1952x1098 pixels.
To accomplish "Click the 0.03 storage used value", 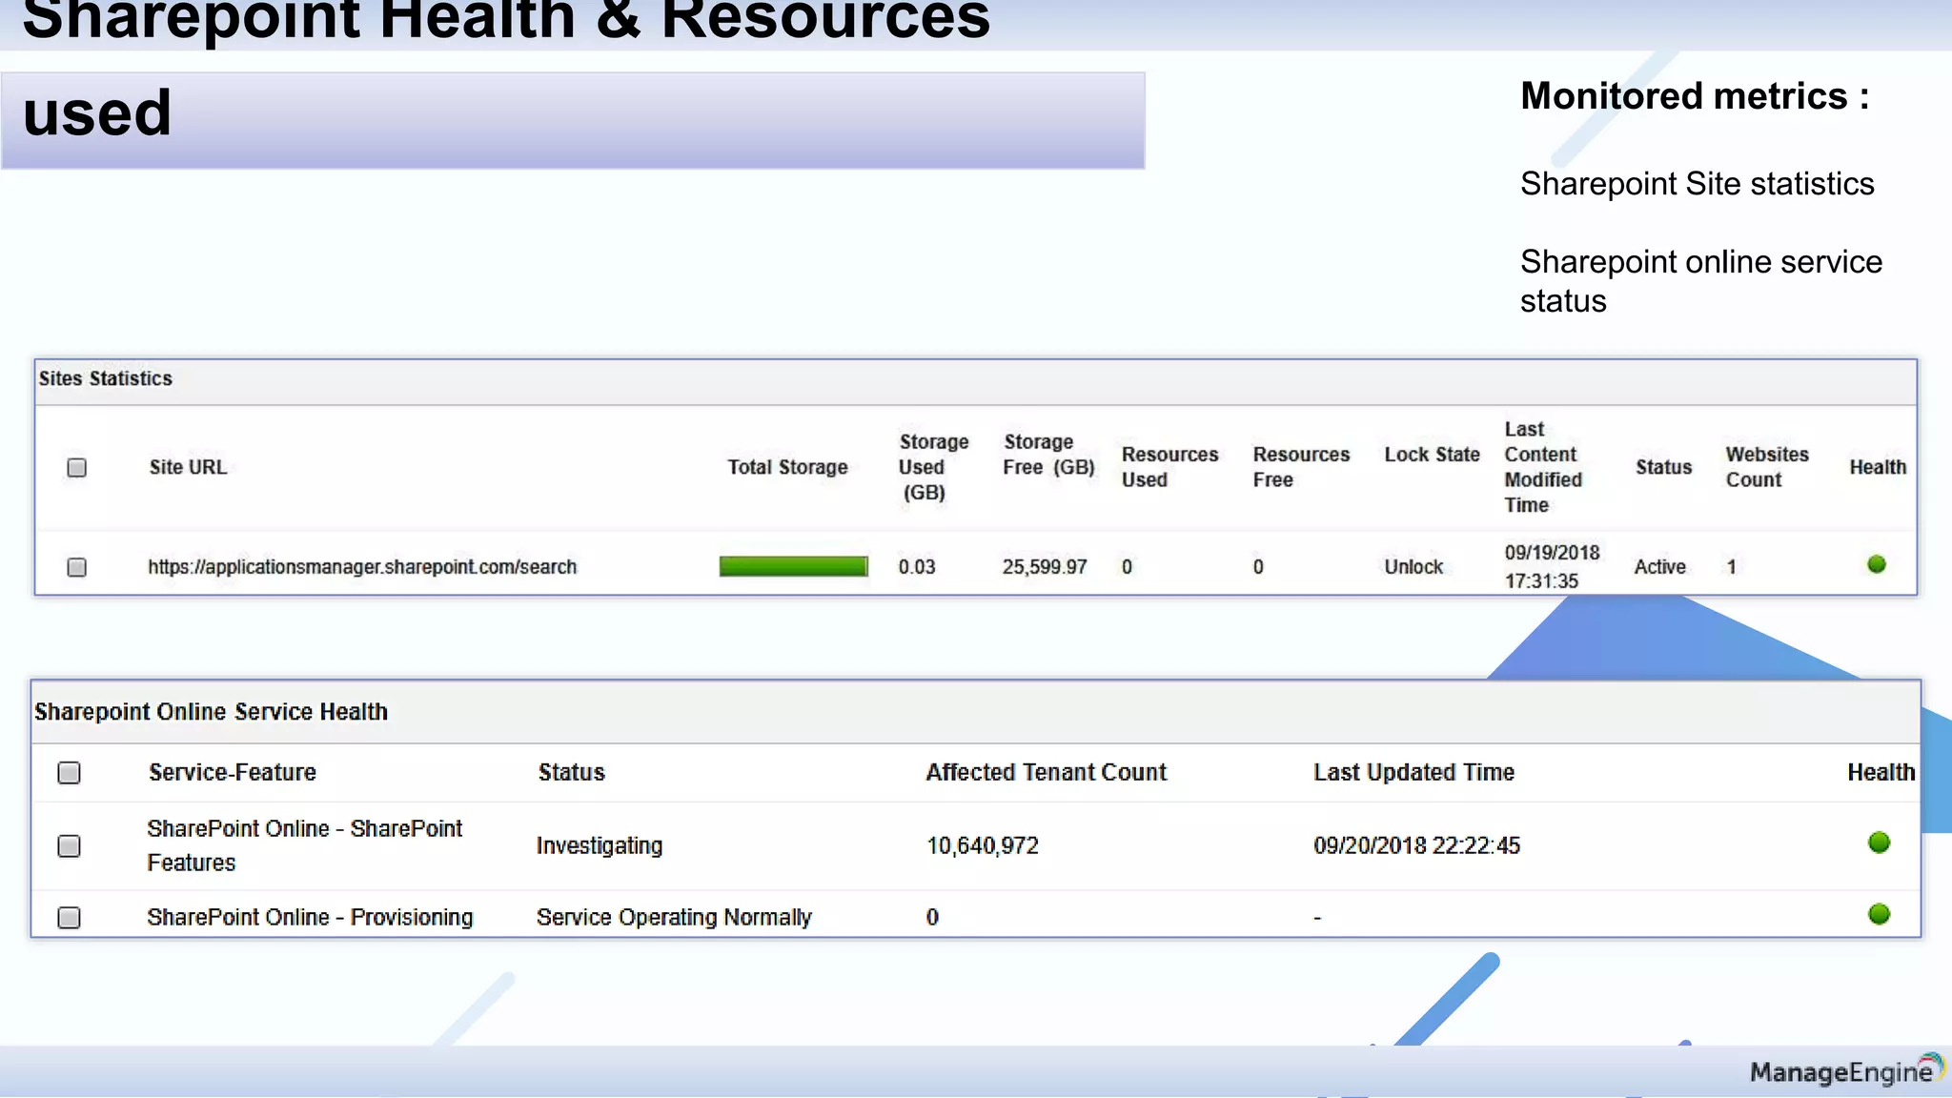I will [x=917, y=567].
